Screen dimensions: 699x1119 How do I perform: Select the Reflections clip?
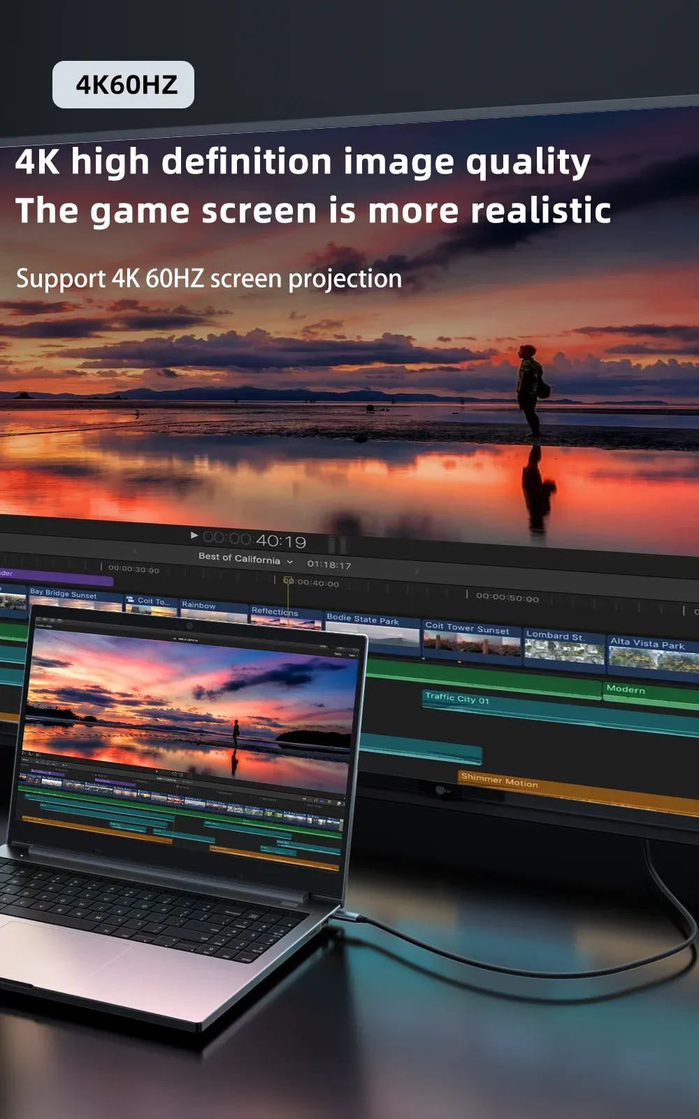pyautogui.click(x=286, y=617)
